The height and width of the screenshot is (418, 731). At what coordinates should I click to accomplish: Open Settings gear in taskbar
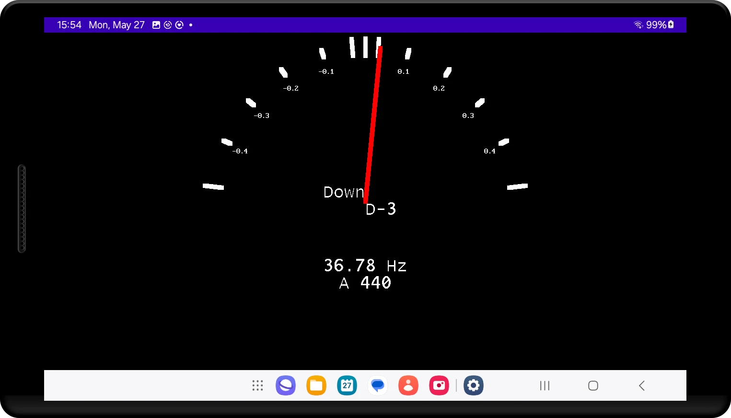[474, 385]
